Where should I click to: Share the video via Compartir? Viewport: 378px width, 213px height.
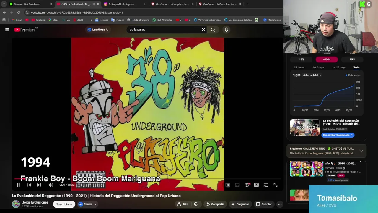point(214,204)
